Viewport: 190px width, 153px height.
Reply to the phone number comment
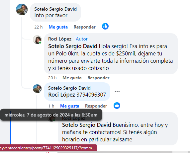point(96,106)
